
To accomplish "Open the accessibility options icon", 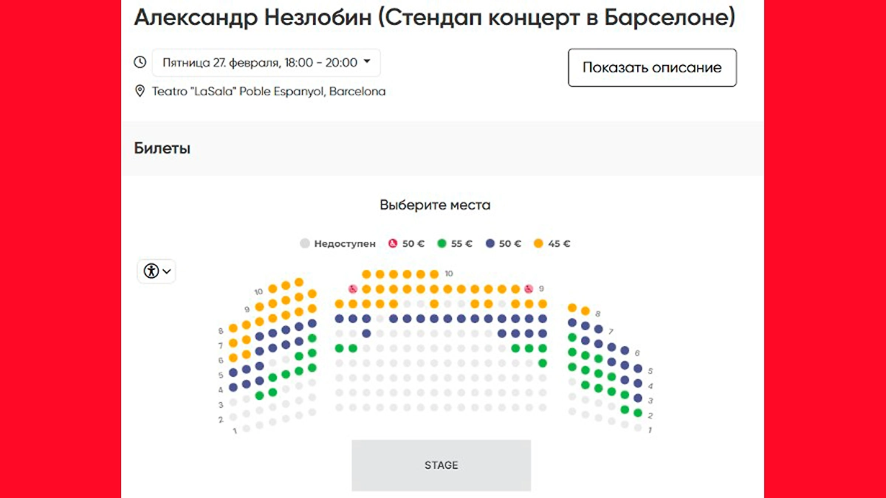I will click(151, 271).
